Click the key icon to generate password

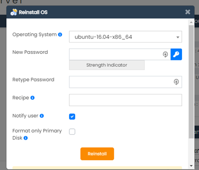tap(176, 54)
